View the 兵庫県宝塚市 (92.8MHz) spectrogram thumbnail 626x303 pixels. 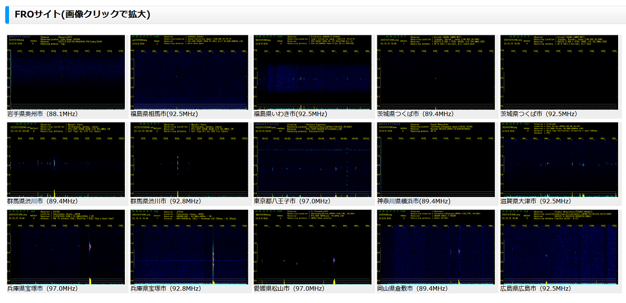click(x=189, y=247)
